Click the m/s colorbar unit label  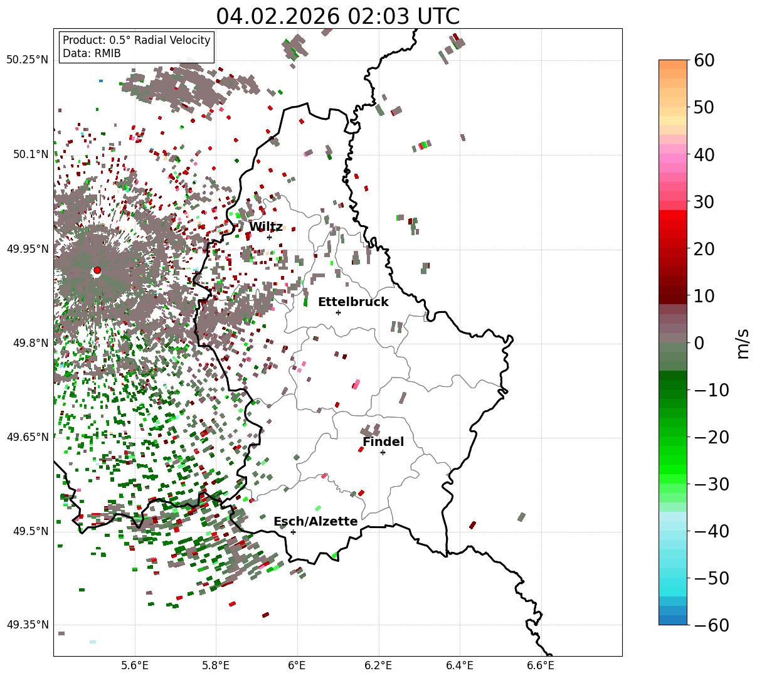pyautogui.click(x=743, y=342)
